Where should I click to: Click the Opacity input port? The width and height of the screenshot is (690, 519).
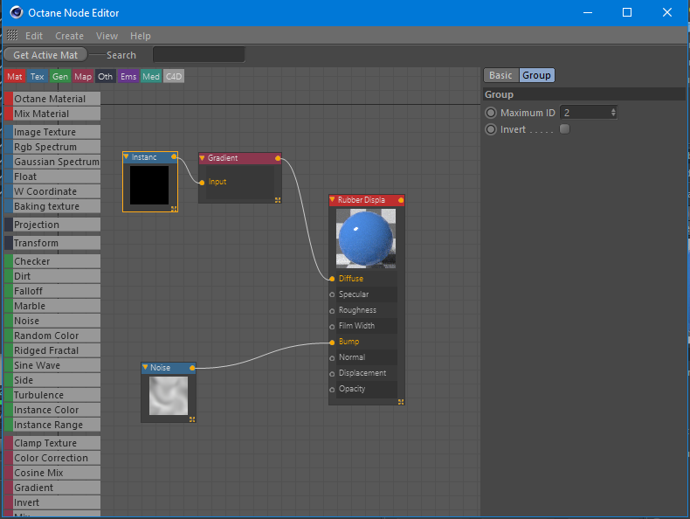click(x=332, y=390)
